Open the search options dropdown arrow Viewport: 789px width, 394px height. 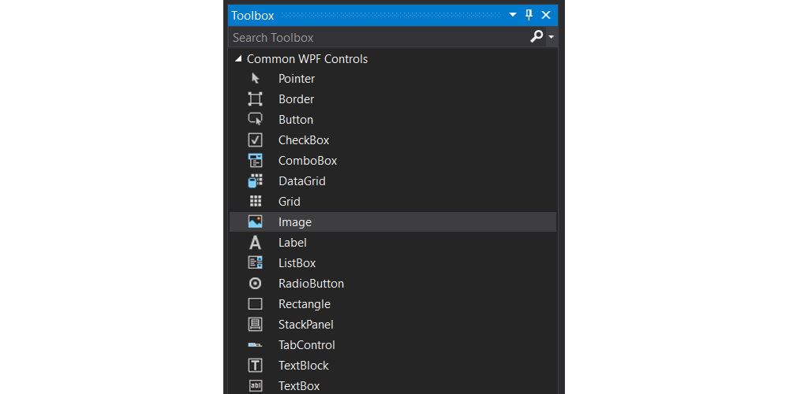tap(552, 37)
